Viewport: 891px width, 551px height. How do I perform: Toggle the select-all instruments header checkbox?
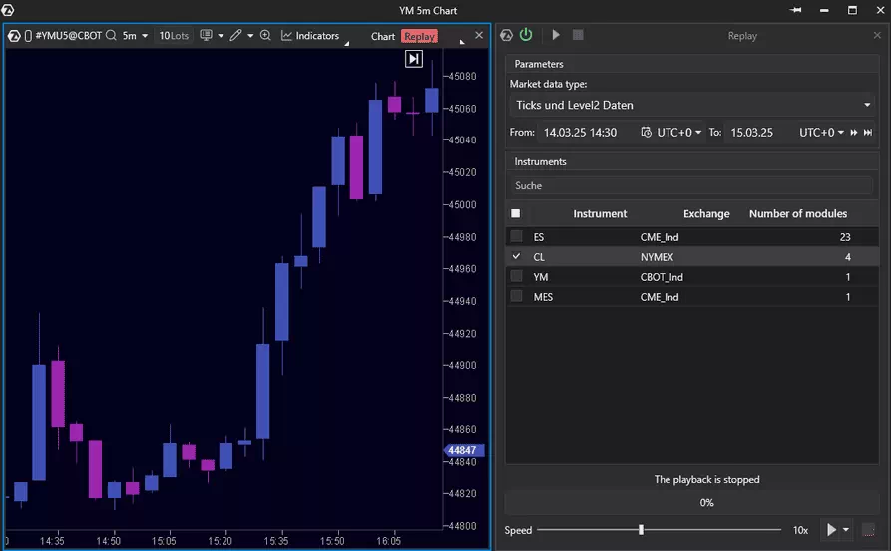516,213
